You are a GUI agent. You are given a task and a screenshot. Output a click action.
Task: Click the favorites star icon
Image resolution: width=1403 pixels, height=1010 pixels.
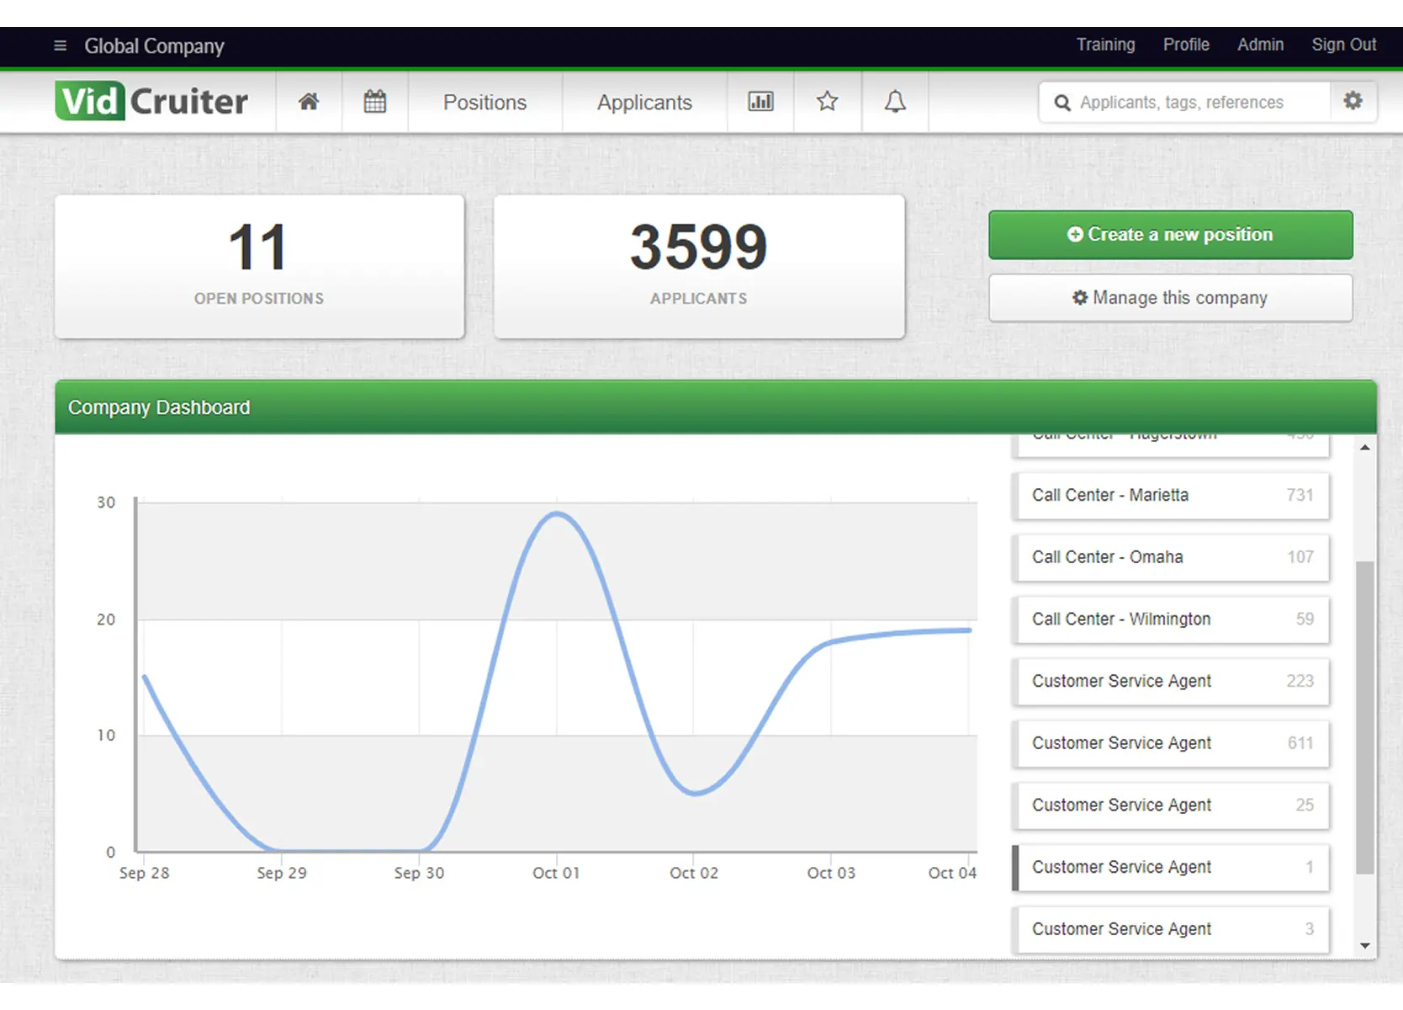click(827, 101)
